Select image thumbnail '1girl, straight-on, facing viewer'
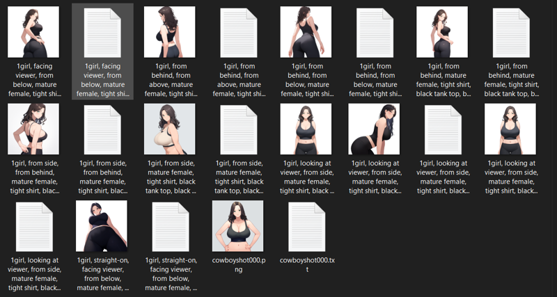 click(x=102, y=226)
